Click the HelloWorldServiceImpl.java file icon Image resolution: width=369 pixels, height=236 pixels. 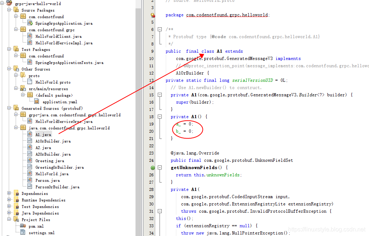[30, 42]
